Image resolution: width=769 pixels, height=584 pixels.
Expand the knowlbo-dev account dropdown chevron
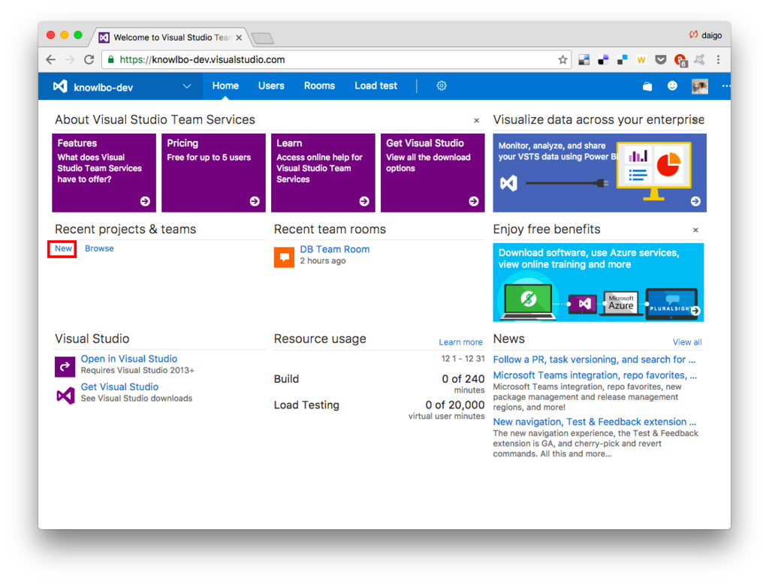(187, 86)
